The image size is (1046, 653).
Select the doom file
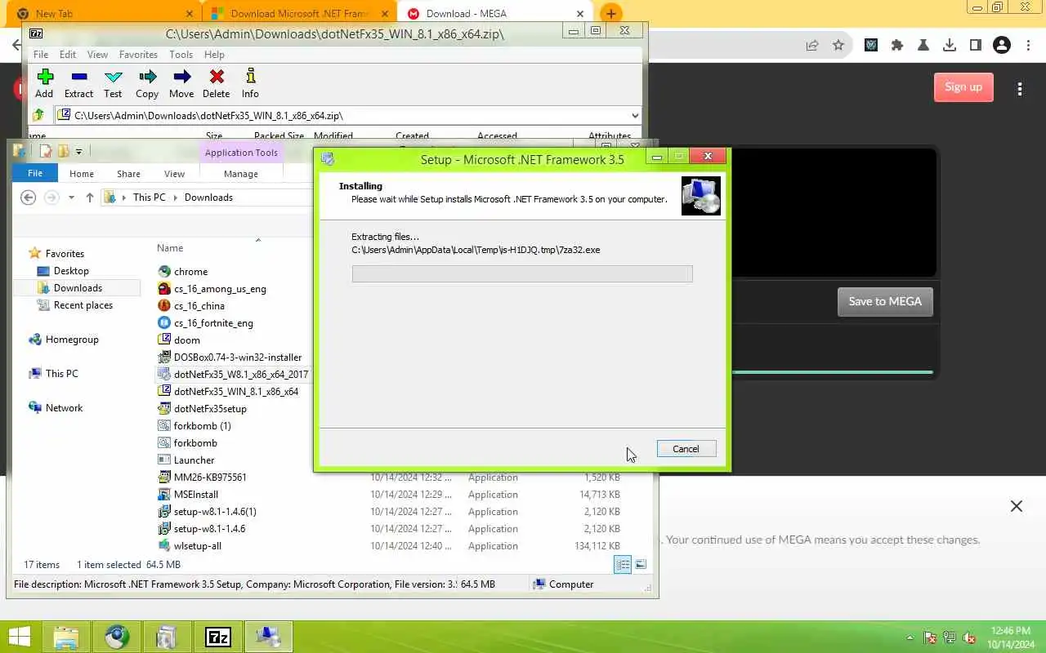[187, 340]
